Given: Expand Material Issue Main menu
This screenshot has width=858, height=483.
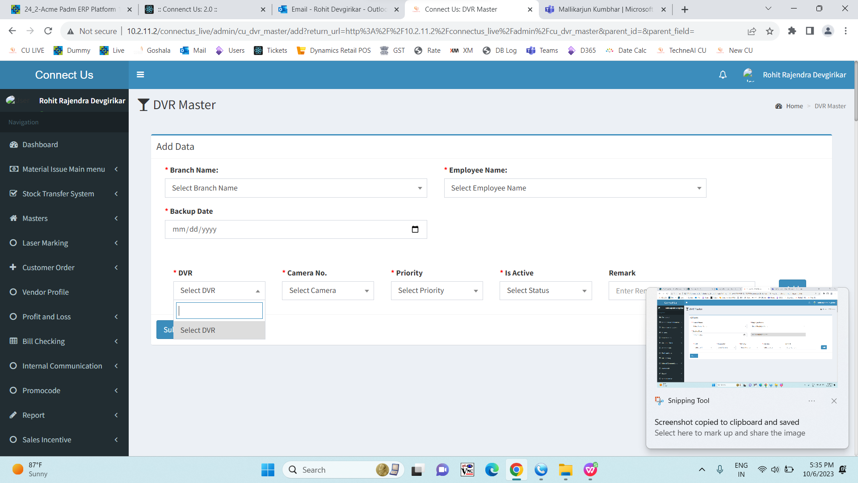Looking at the screenshot, I should point(64,169).
